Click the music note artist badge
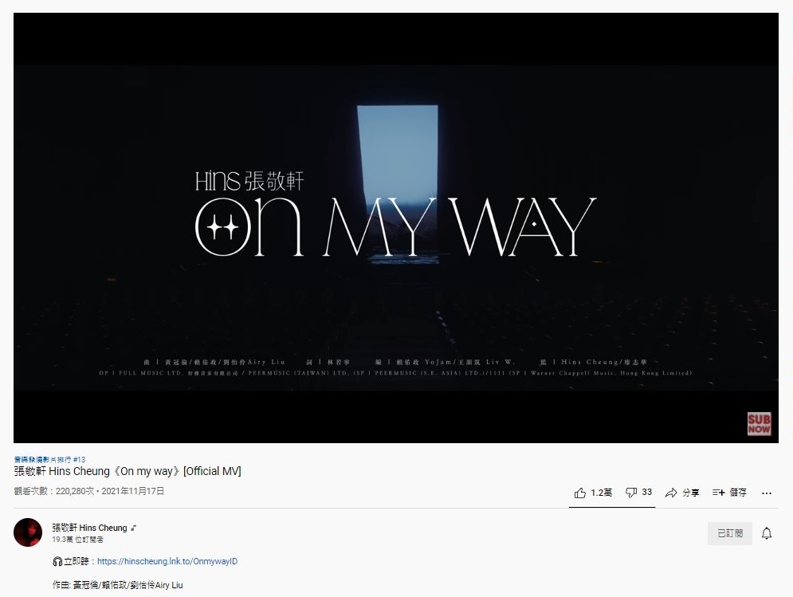Image resolution: width=793 pixels, height=597 pixels. (x=134, y=528)
